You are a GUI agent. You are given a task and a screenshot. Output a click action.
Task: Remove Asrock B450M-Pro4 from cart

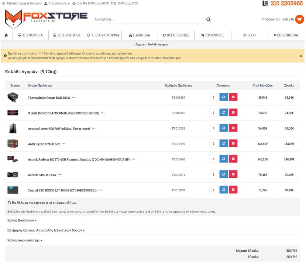click(x=233, y=174)
